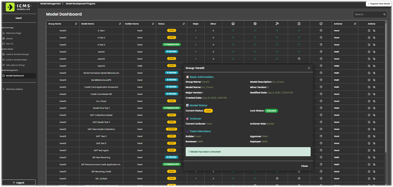
Task: Sort table by Group Name arrows
Action: coord(76,24)
